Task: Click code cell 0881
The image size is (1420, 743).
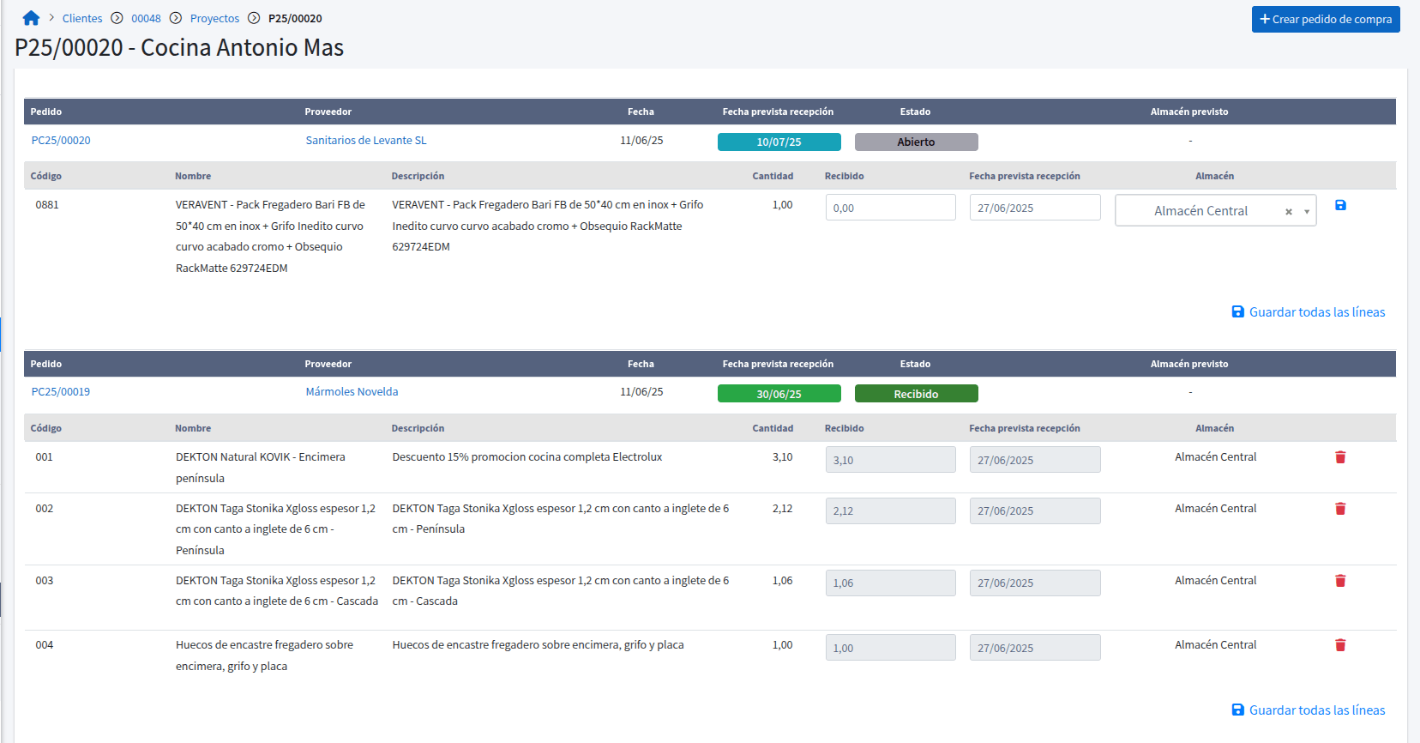Action: (47, 205)
